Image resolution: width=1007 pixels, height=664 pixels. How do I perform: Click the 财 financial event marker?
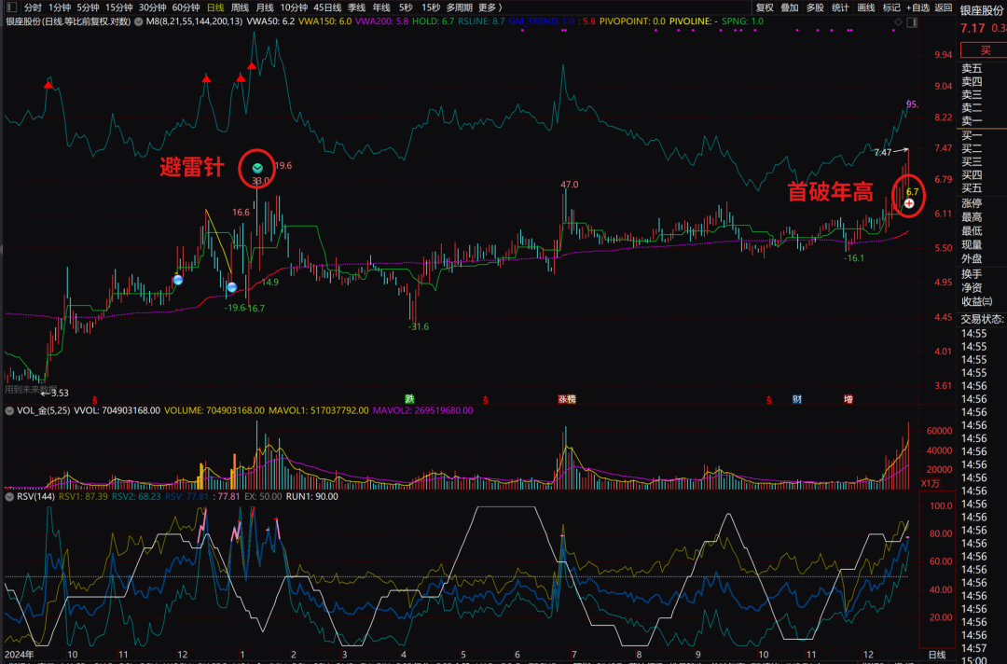click(x=797, y=399)
